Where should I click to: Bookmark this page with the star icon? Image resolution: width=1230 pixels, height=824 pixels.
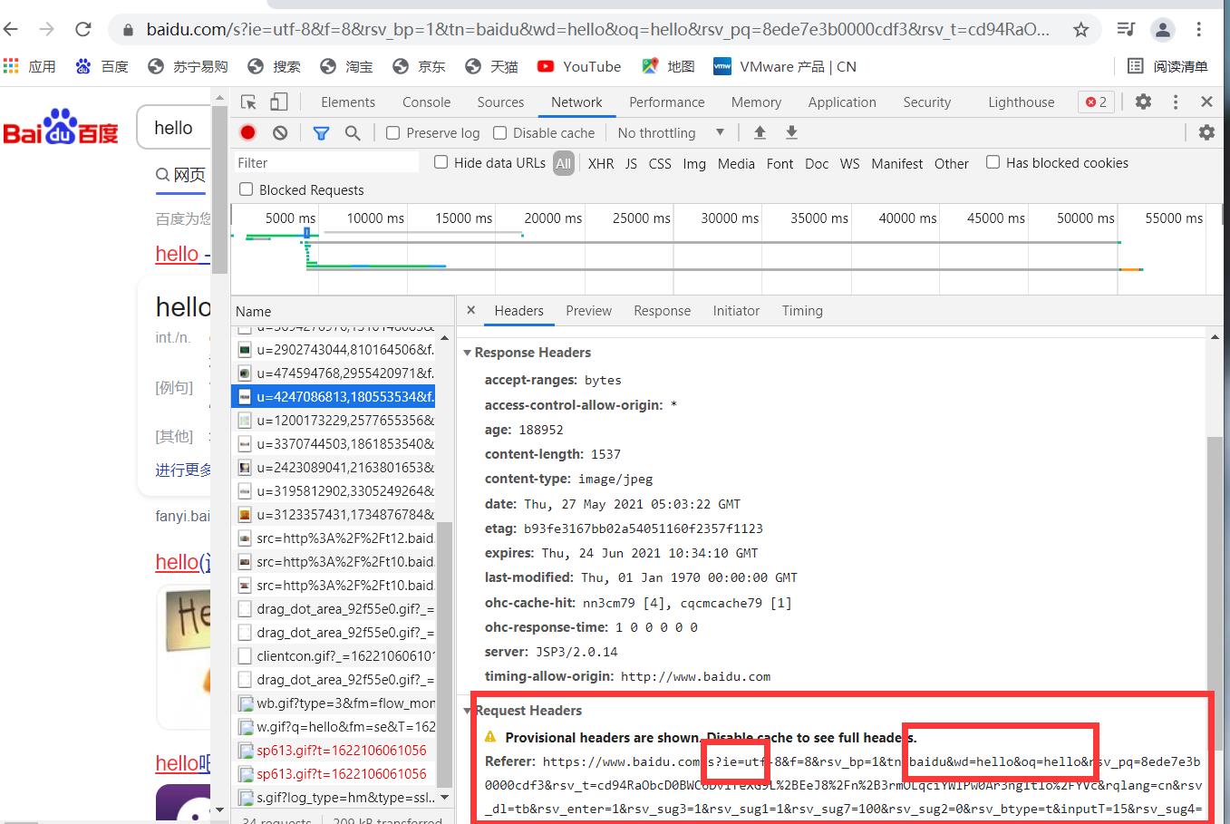[x=1080, y=29]
